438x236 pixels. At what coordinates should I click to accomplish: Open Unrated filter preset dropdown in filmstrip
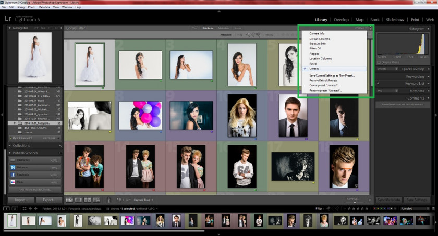pyautogui.click(x=415, y=208)
